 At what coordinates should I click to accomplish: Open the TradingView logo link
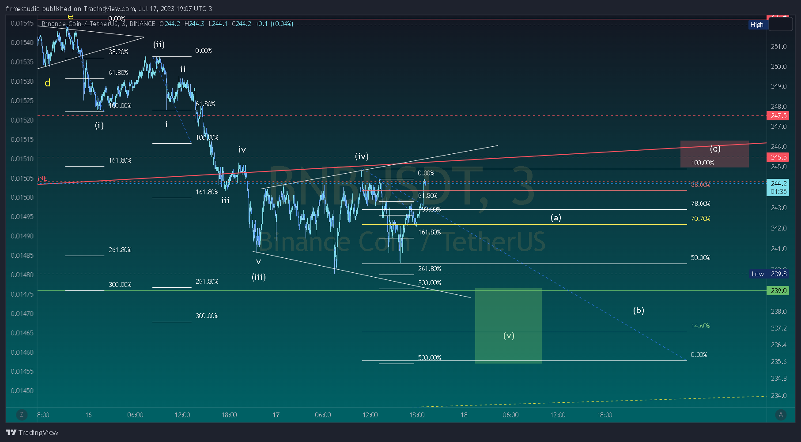coord(32,432)
